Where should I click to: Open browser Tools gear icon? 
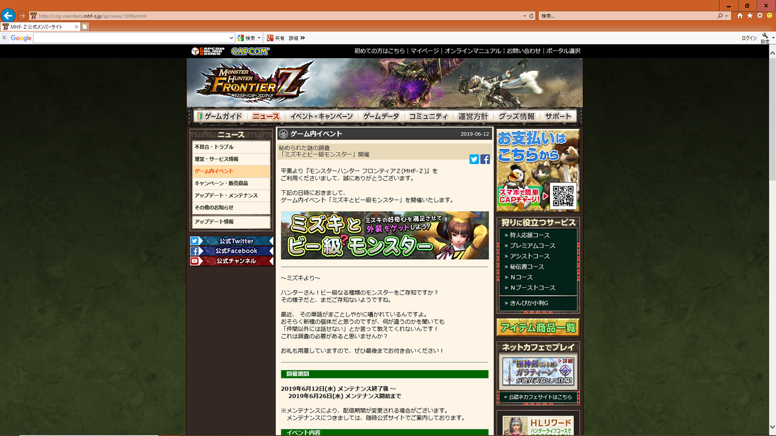coord(760,16)
